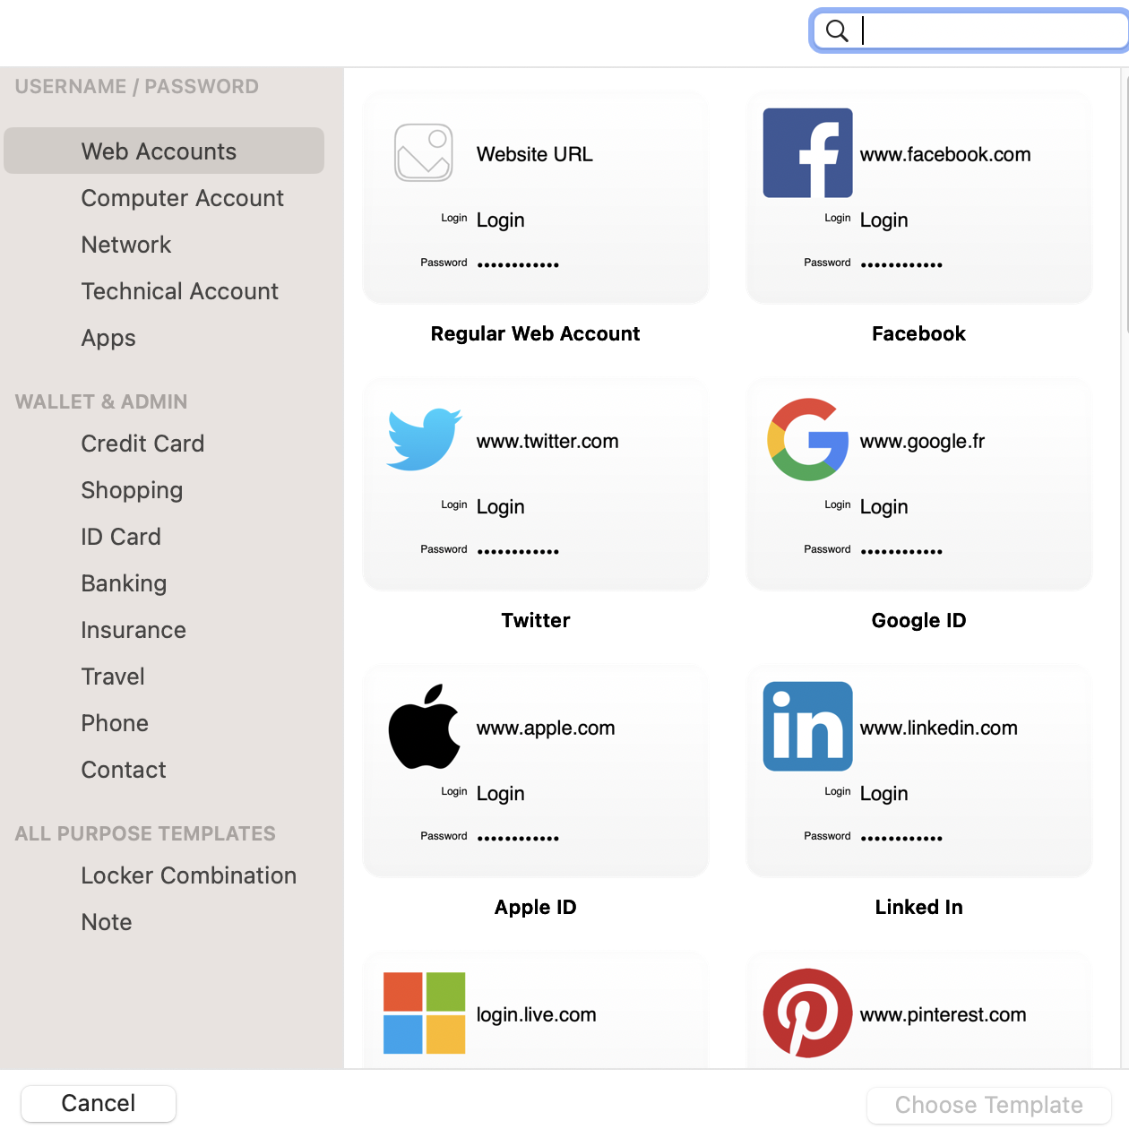The height and width of the screenshot is (1138, 1129).
Task: Click the www.facebook.com URL text
Action: coord(945,154)
